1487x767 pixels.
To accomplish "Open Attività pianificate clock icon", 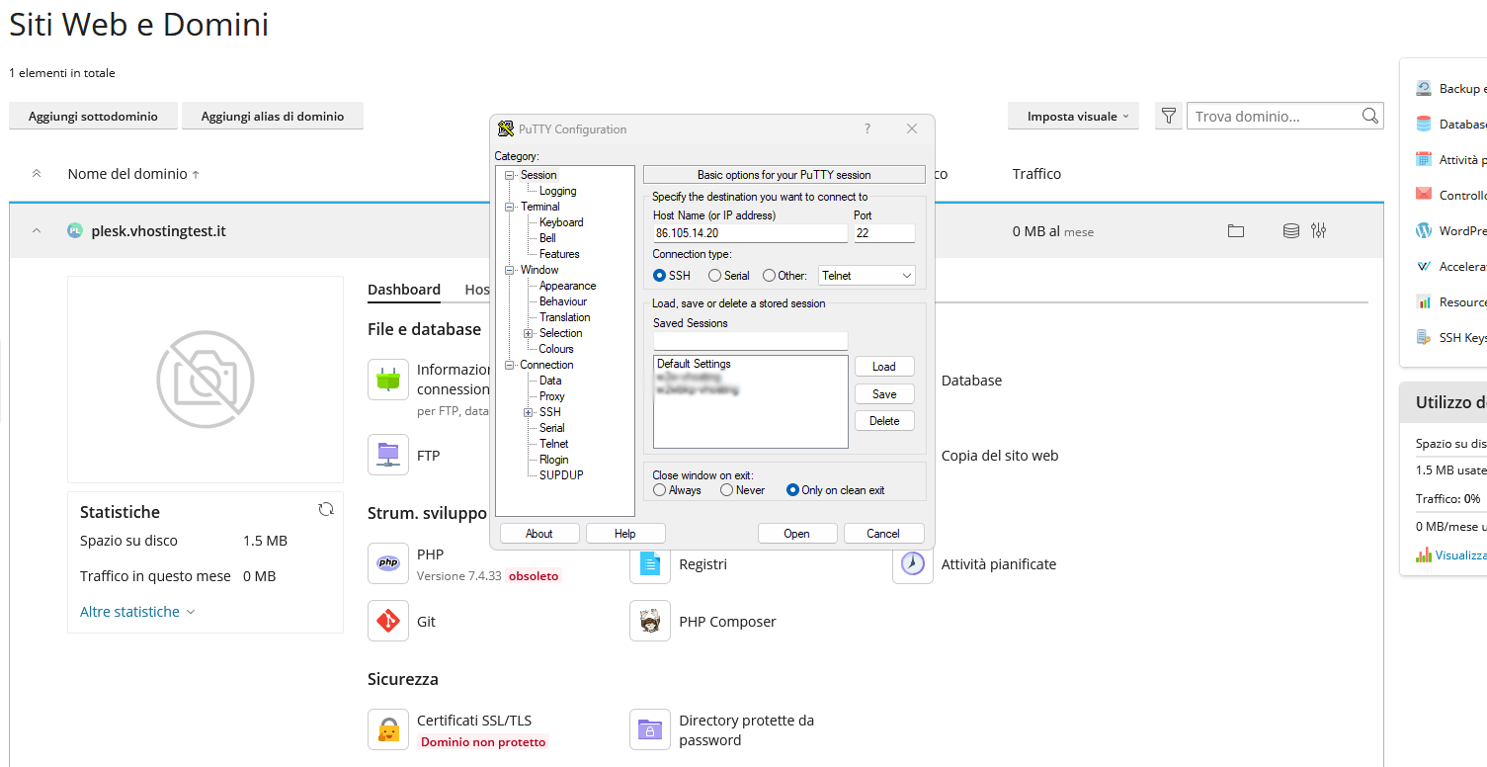I will [913, 563].
